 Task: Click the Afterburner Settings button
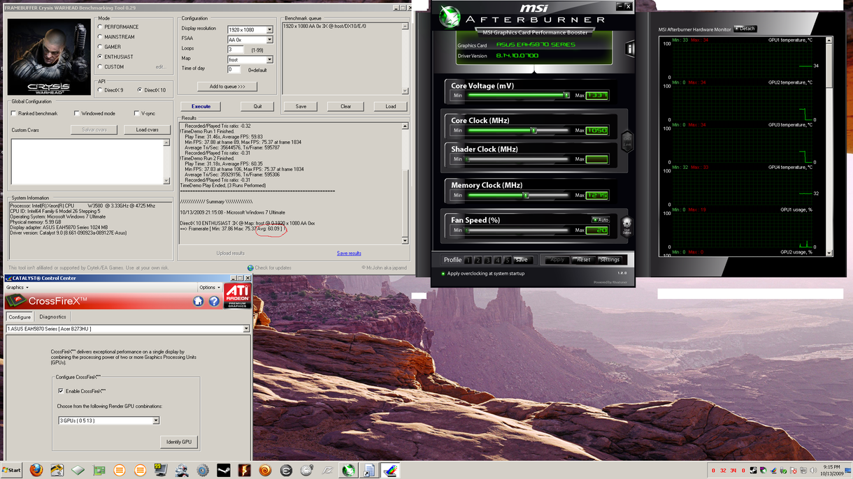[609, 260]
